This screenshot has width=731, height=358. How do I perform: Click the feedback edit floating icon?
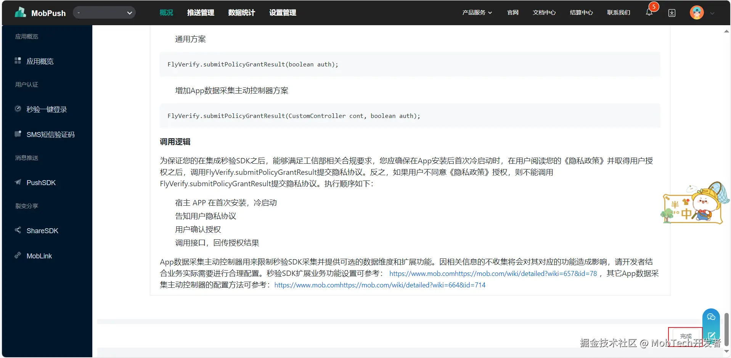pyautogui.click(x=712, y=336)
